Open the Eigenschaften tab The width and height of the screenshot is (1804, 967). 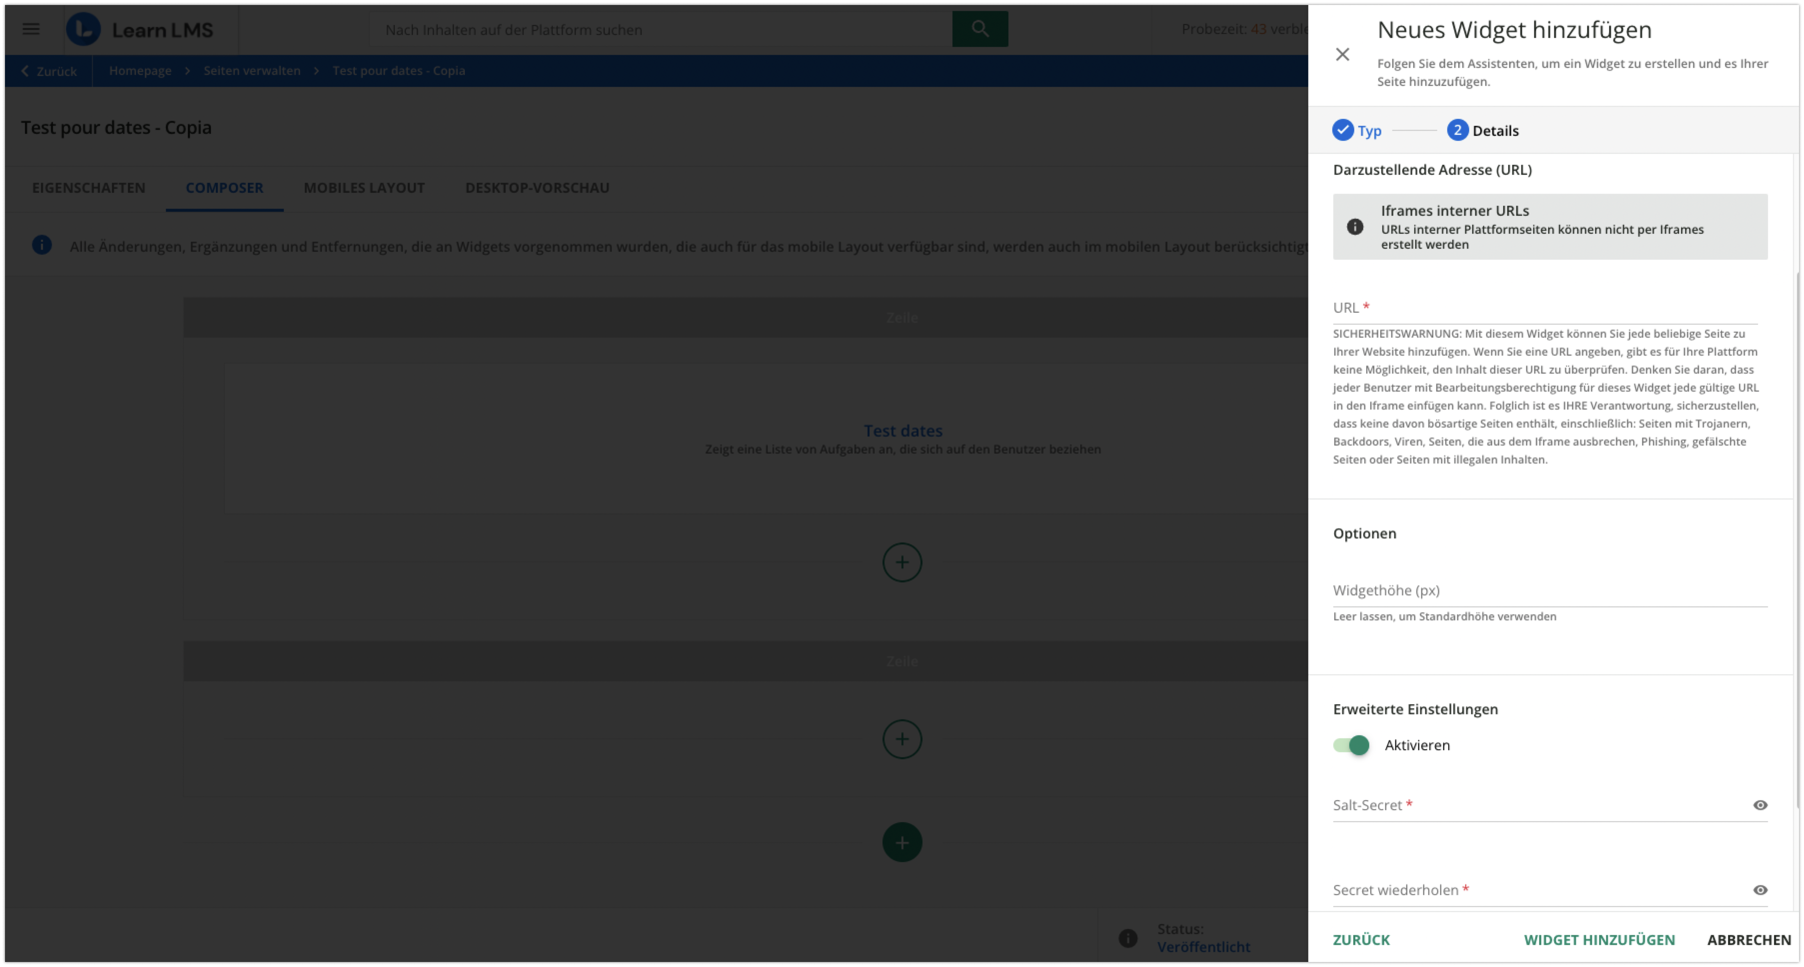89,188
